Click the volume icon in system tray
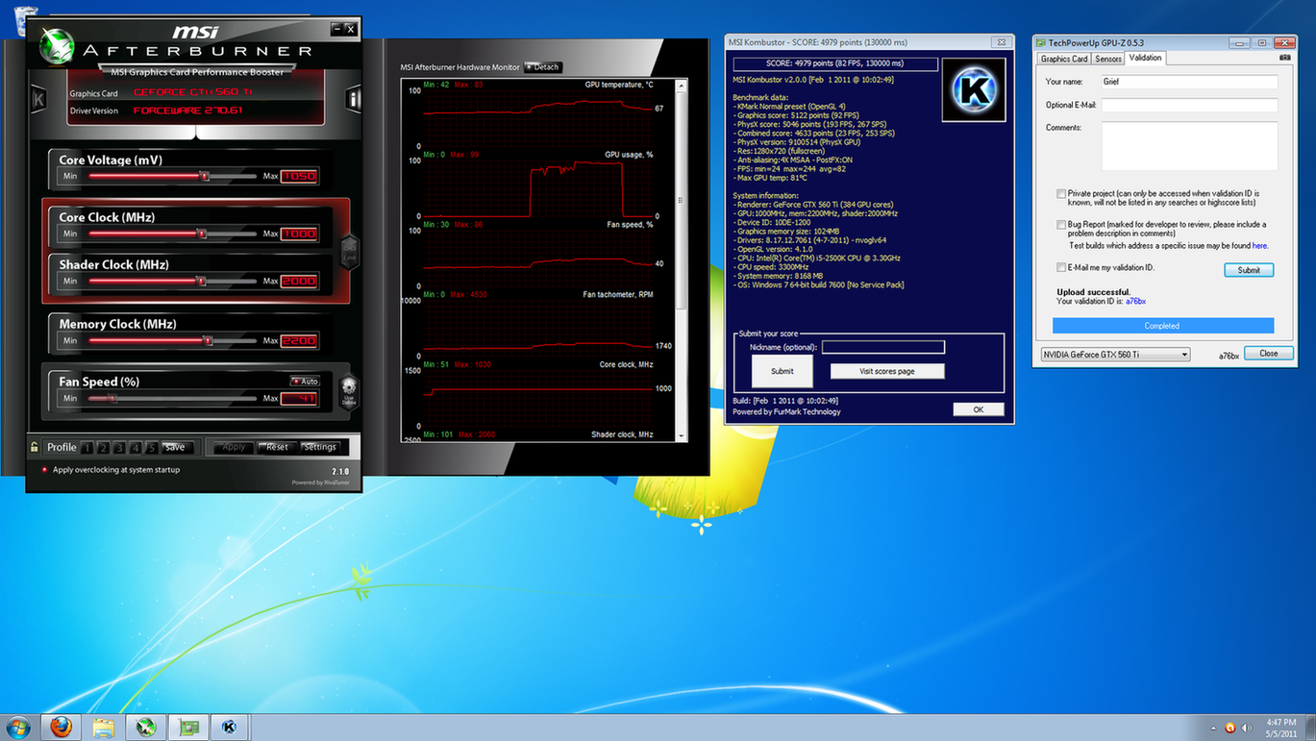This screenshot has width=1316, height=741. tap(1246, 728)
